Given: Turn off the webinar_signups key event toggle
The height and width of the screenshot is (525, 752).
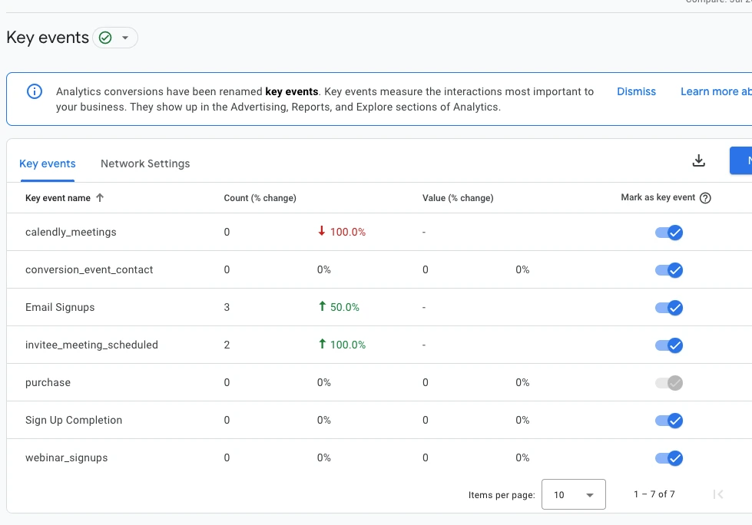Looking at the screenshot, I should click(668, 458).
